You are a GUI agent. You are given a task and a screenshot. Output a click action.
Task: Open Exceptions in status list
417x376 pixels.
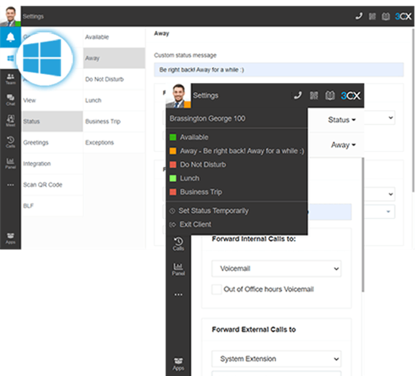(114, 143)
